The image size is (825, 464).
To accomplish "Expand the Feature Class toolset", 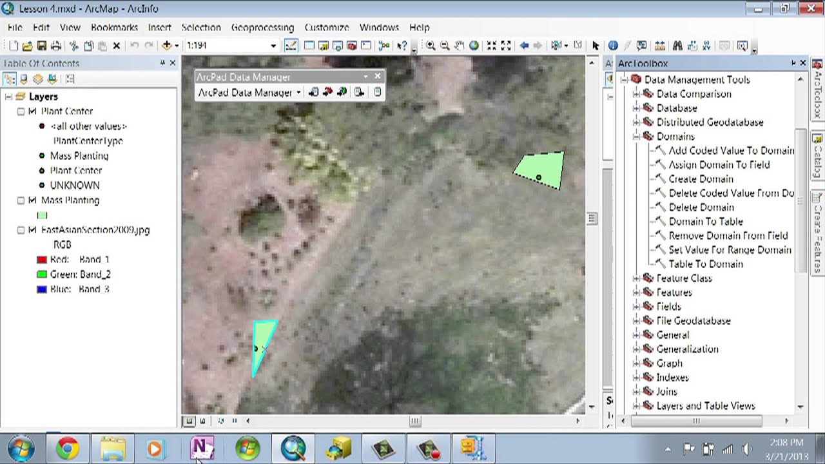I will coord(636,278).
